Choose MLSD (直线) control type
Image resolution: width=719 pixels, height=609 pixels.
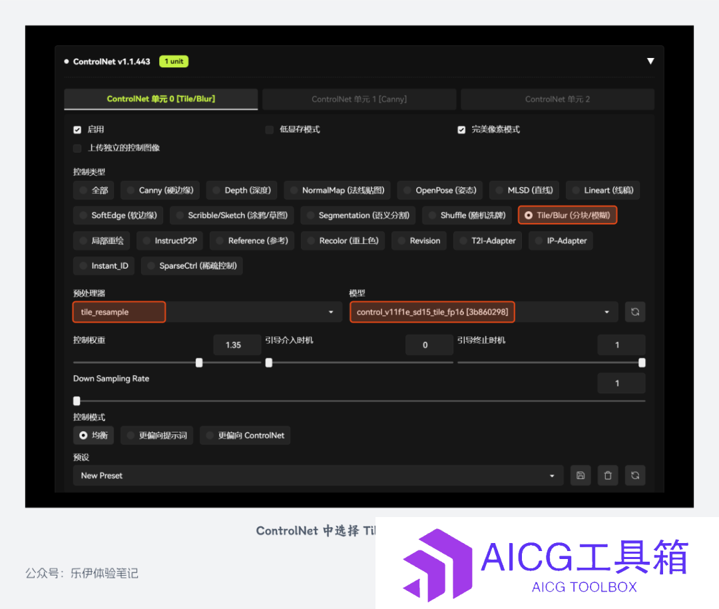pyautogui.click(x=524, y=191)
